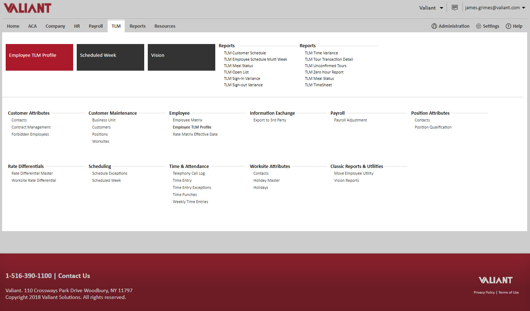Click the Settings gear icon
The width and height of the screenshot is (530, 311).
point(478,26)
